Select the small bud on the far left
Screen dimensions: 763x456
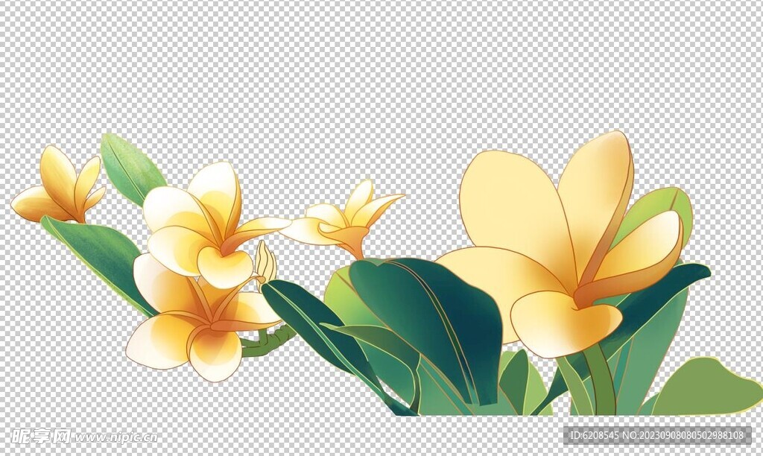tap(60, 190)
